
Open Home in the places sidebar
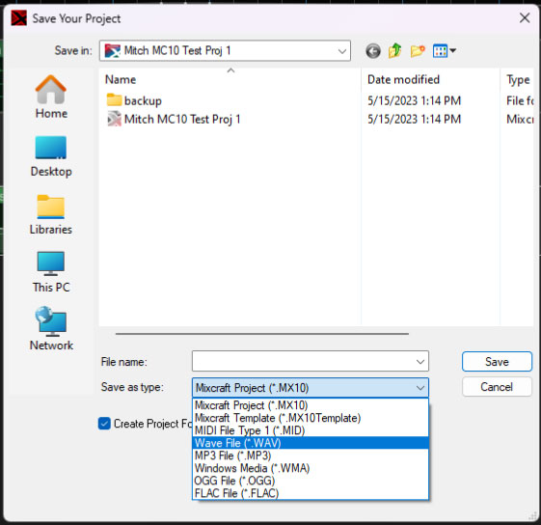51,97
